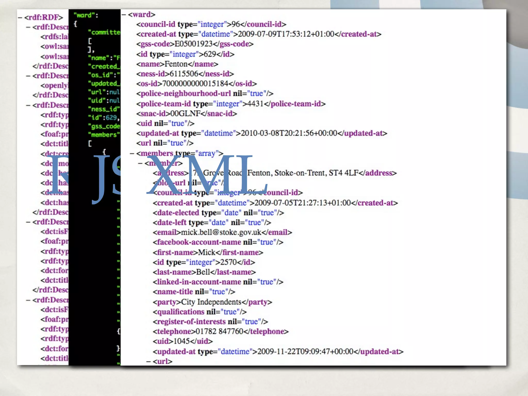Click the name-title nil line

(x=194, y=292)
